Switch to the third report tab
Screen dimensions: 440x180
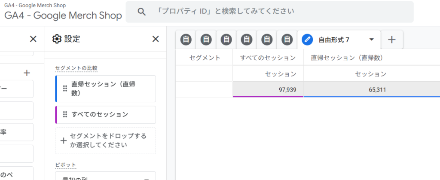[x=226, y=40]
